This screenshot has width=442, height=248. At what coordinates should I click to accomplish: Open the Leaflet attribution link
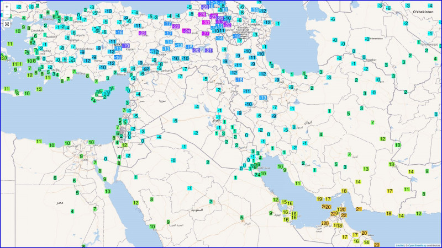(399, 245)
